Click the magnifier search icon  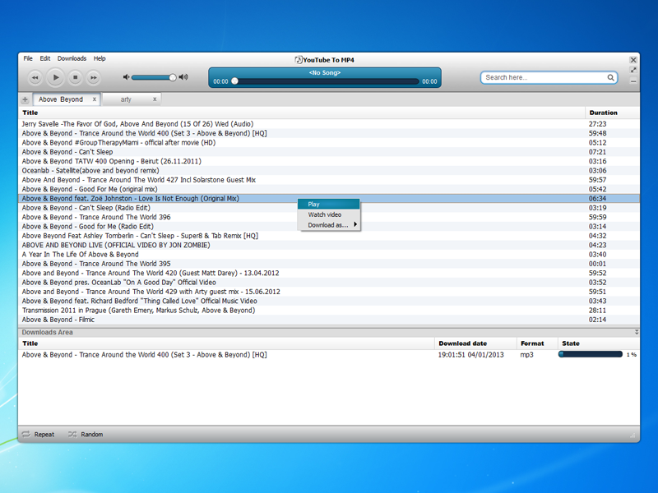[610, 77]
